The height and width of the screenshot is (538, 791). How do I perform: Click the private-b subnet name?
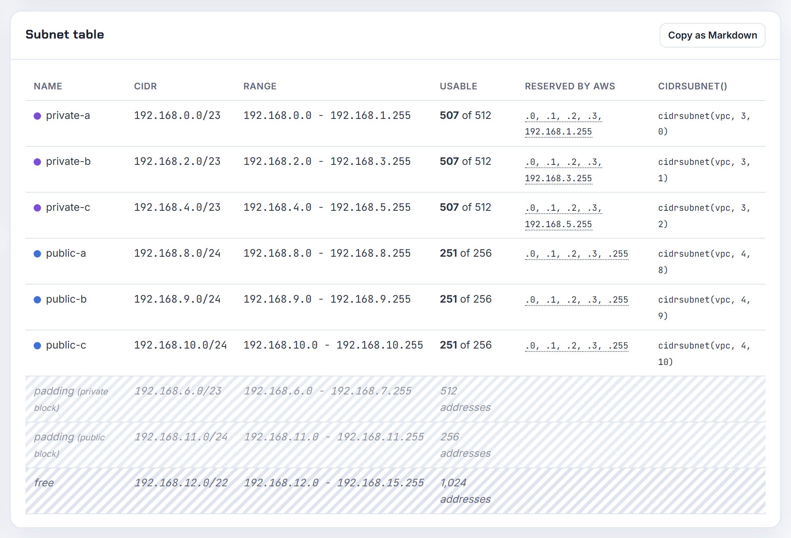click(x=68, y=162)
